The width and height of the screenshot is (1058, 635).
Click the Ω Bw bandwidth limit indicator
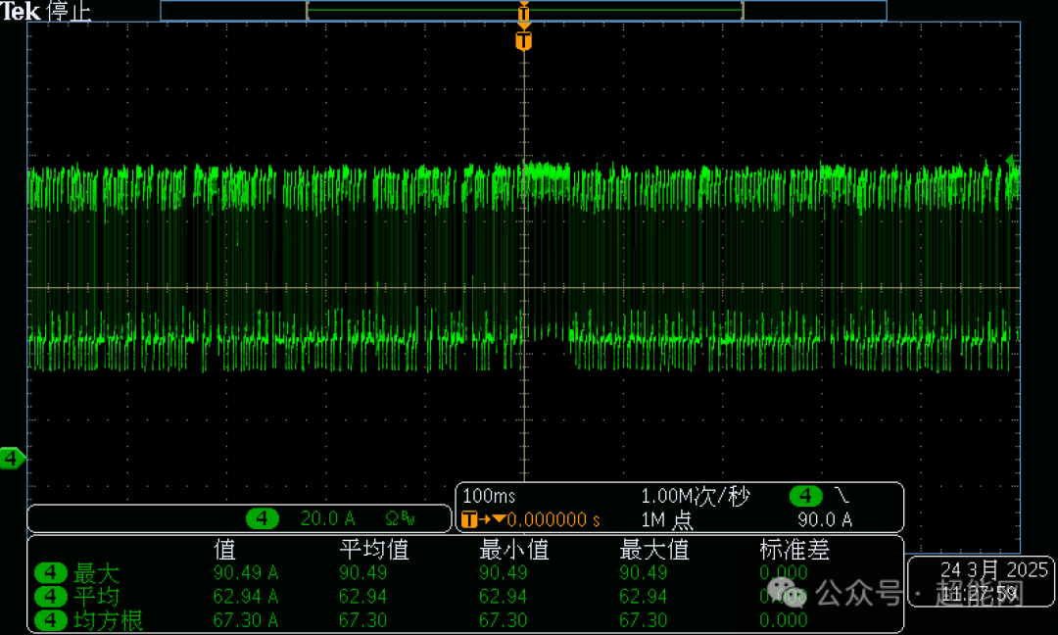[x=400, y=518]
